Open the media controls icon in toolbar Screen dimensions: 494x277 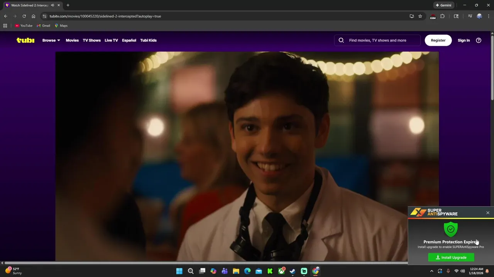pyautogui.click(x=470, y=16)
